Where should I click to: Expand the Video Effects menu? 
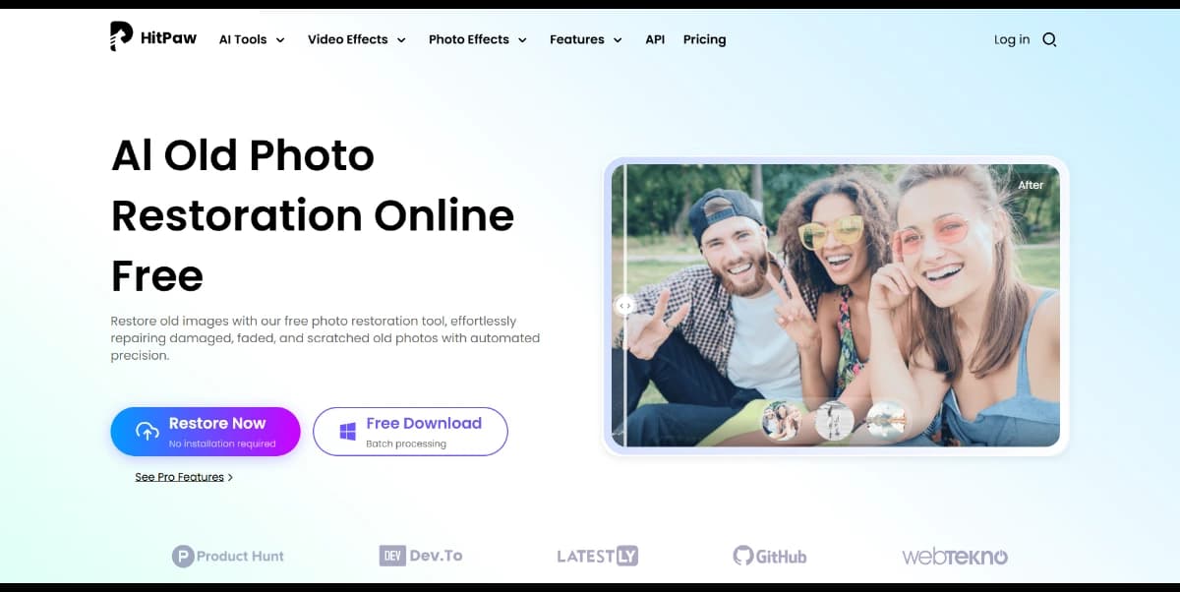tap(357, 39)
